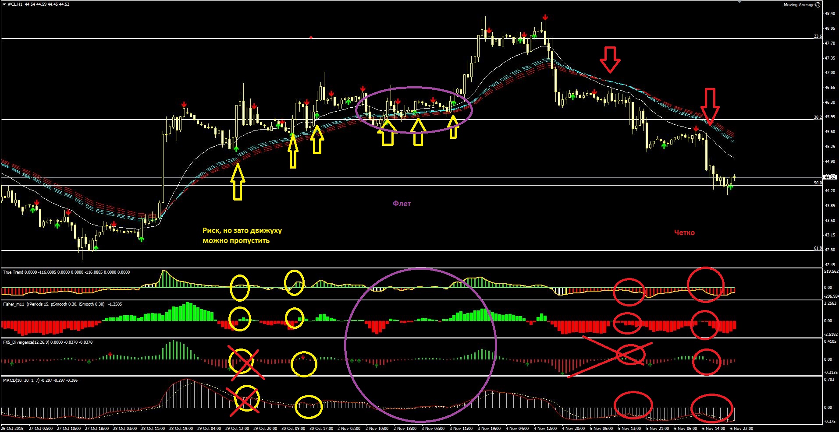Image resolution: width=839 pixels, height=433 pixels.
Task: Click price scale value 44.20
Action: (830, 191)
